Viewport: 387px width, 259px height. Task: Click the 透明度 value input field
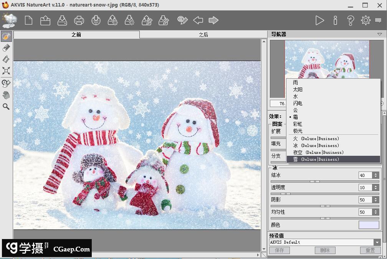pyautogui.click(x=365, y=188)
